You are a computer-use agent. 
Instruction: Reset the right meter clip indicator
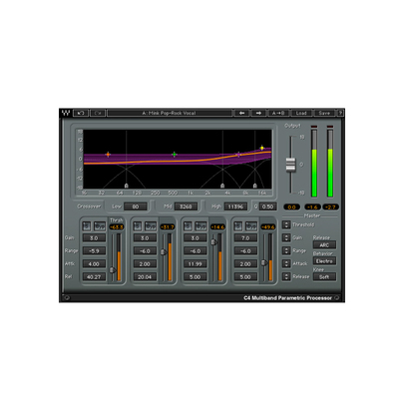(x=330, y=127)
